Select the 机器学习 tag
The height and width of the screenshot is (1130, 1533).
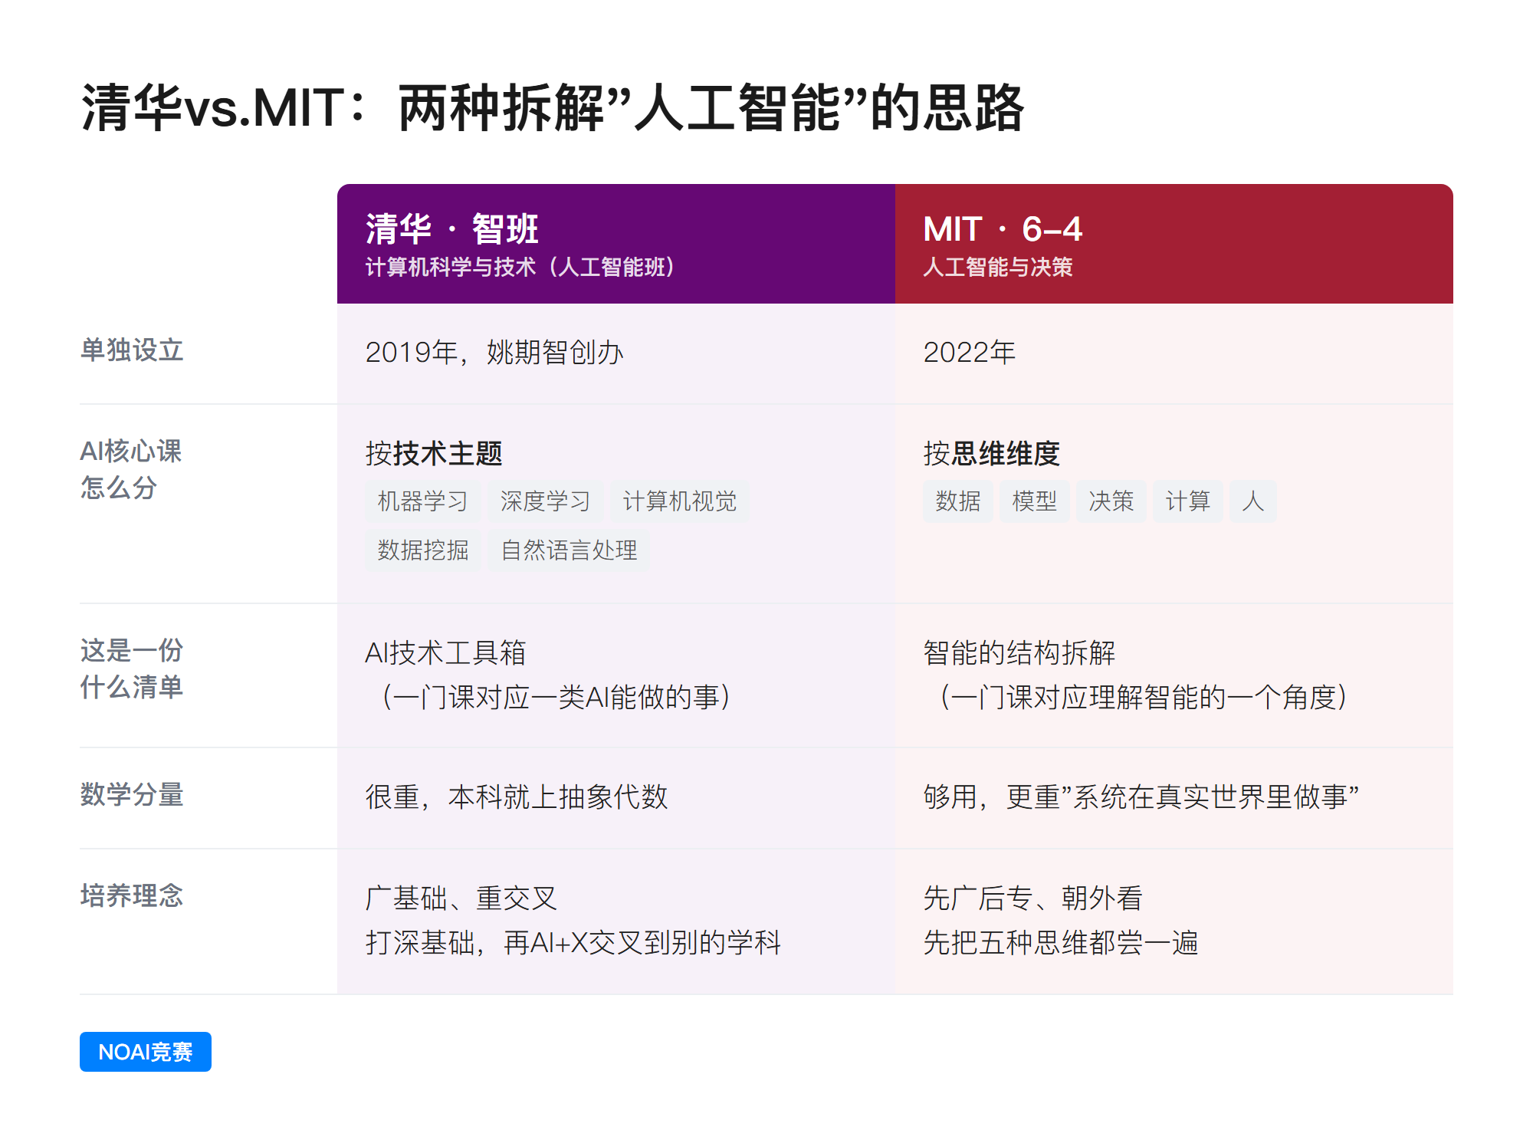(423, 501)
